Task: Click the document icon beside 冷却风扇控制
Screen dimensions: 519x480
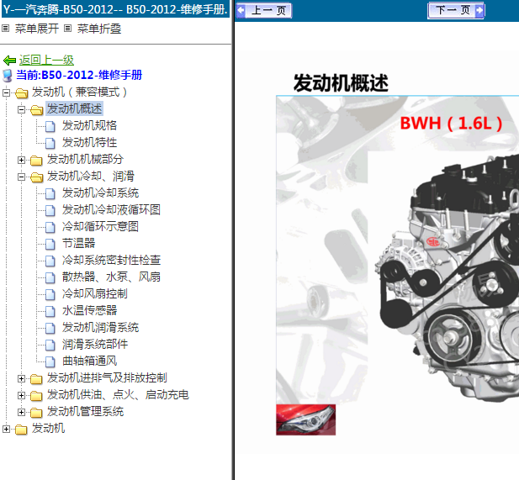Action: tap(50, 294)
